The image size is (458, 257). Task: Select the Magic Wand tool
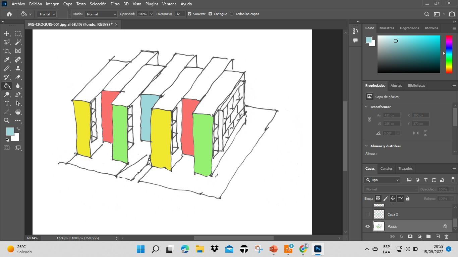point(18,42)
